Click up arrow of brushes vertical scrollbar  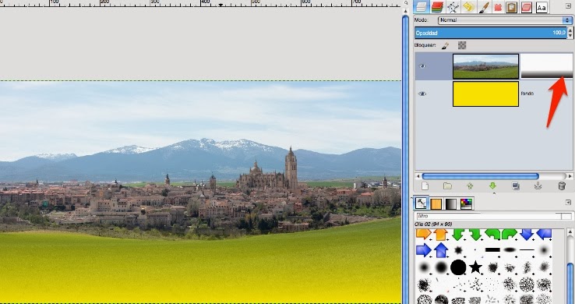pos(570,232)
